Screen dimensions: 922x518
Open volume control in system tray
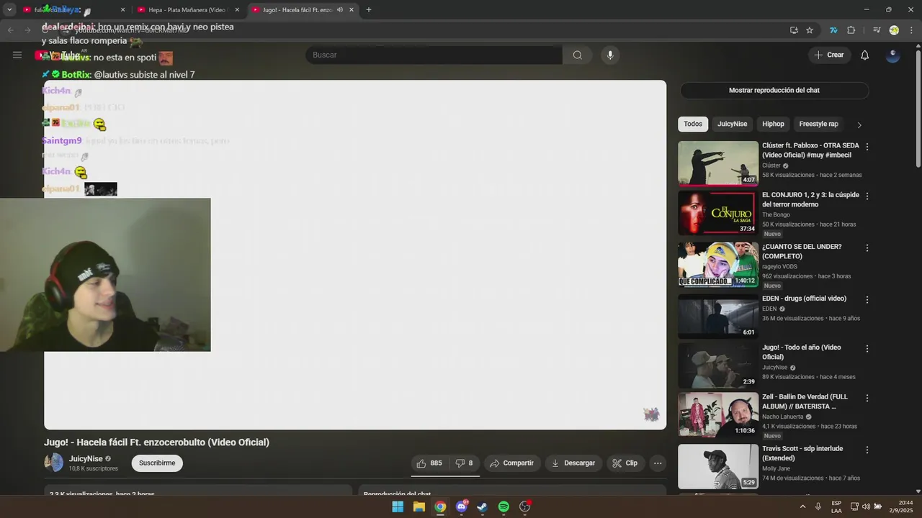click(x=866, y=506)
